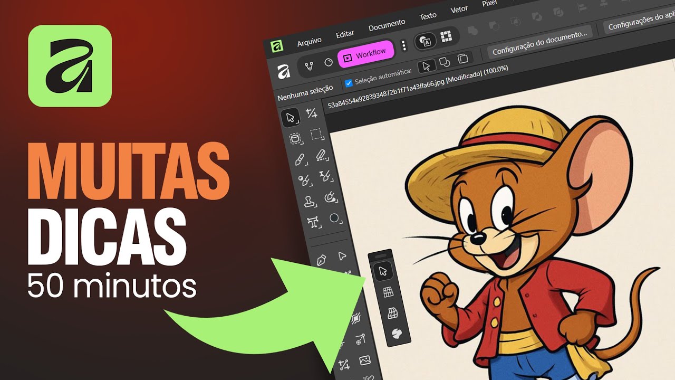Select the Pen tool
675x380 pixels.
(321, 260)
